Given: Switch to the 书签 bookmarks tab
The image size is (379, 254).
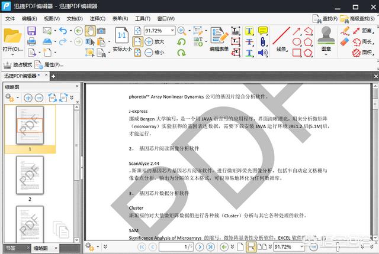Looking at the screenshot, I should pyautogui.click(x=11, y=248).
